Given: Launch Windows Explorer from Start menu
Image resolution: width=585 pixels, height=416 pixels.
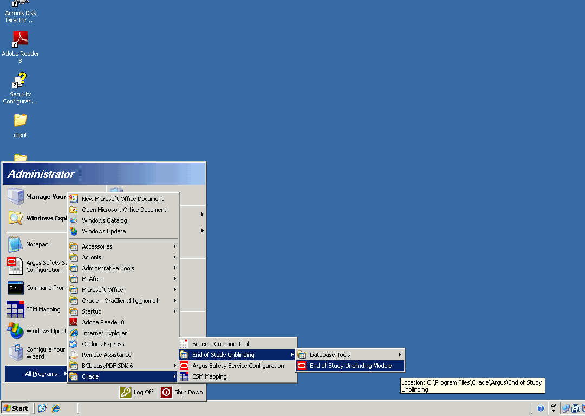Looking at the screenshot, I should point(37,218).
